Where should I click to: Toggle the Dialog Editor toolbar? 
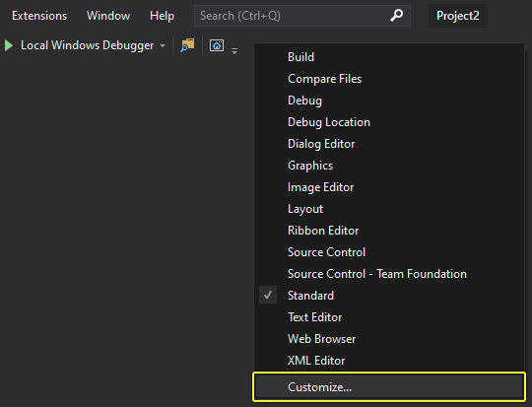click(x=389, y=144)
